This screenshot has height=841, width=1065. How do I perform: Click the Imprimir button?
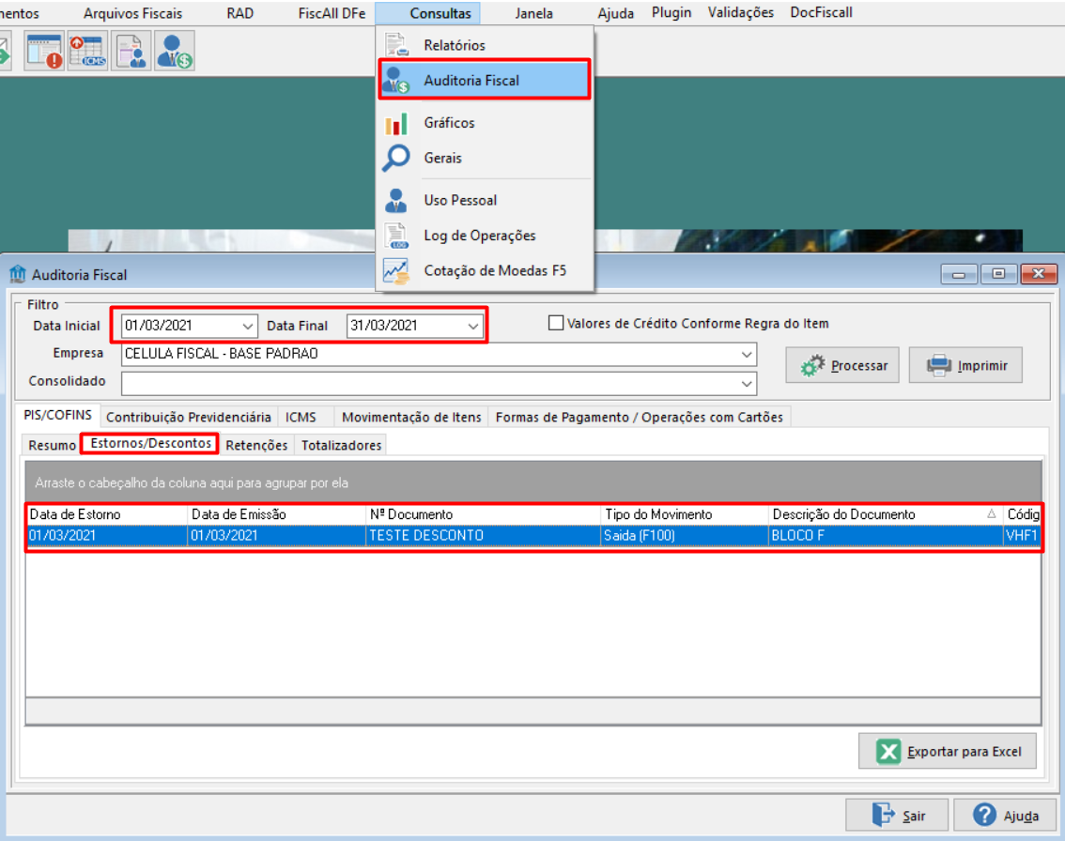pyautogui.click(x=965, y=365)
